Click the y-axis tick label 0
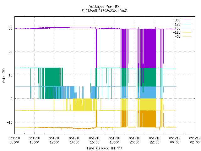This screenshot has width=201, height=151. click(x=12, y=99)
